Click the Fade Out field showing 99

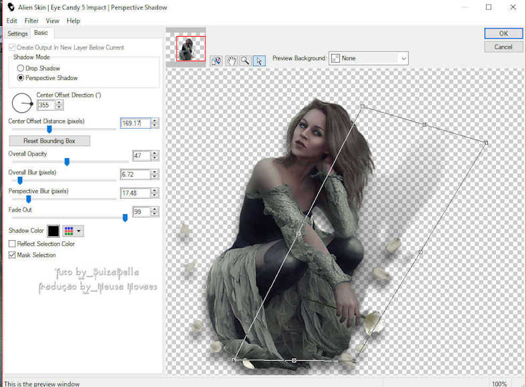coord(141,212)
